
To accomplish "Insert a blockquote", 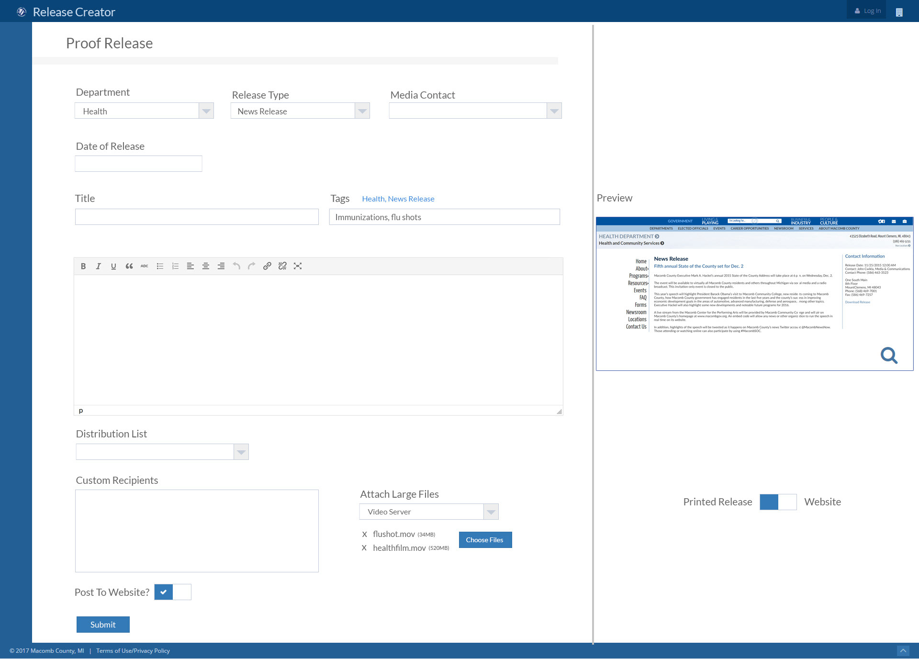I will 129,266.
